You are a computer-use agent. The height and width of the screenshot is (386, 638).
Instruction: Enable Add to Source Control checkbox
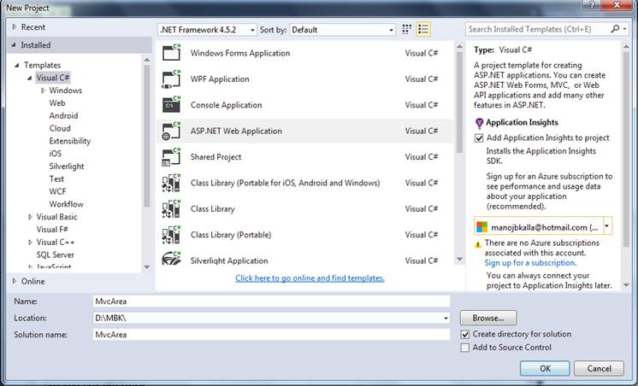465,348
